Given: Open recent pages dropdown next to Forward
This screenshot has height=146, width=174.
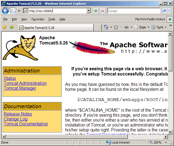Looking at the screenshot, I should pyautogui.click(x=19, y=11).
